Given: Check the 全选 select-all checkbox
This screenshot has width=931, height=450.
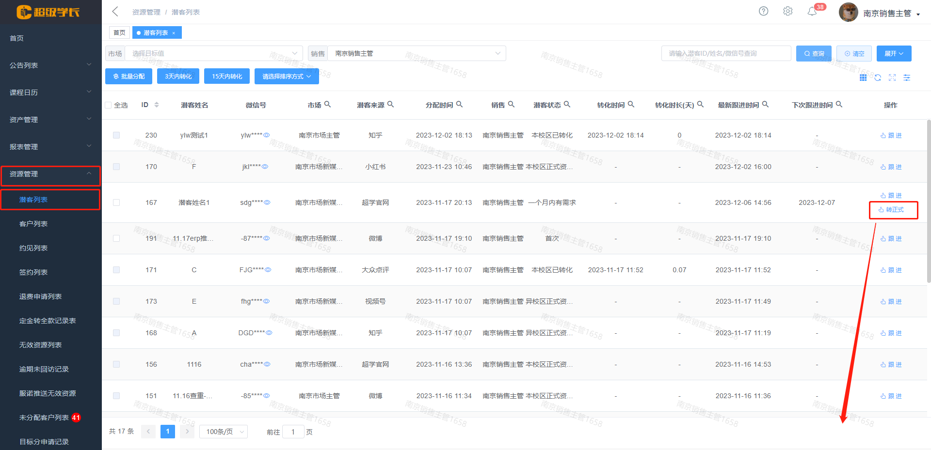Looking at the screenshot, I should click(x=108, y=105).
